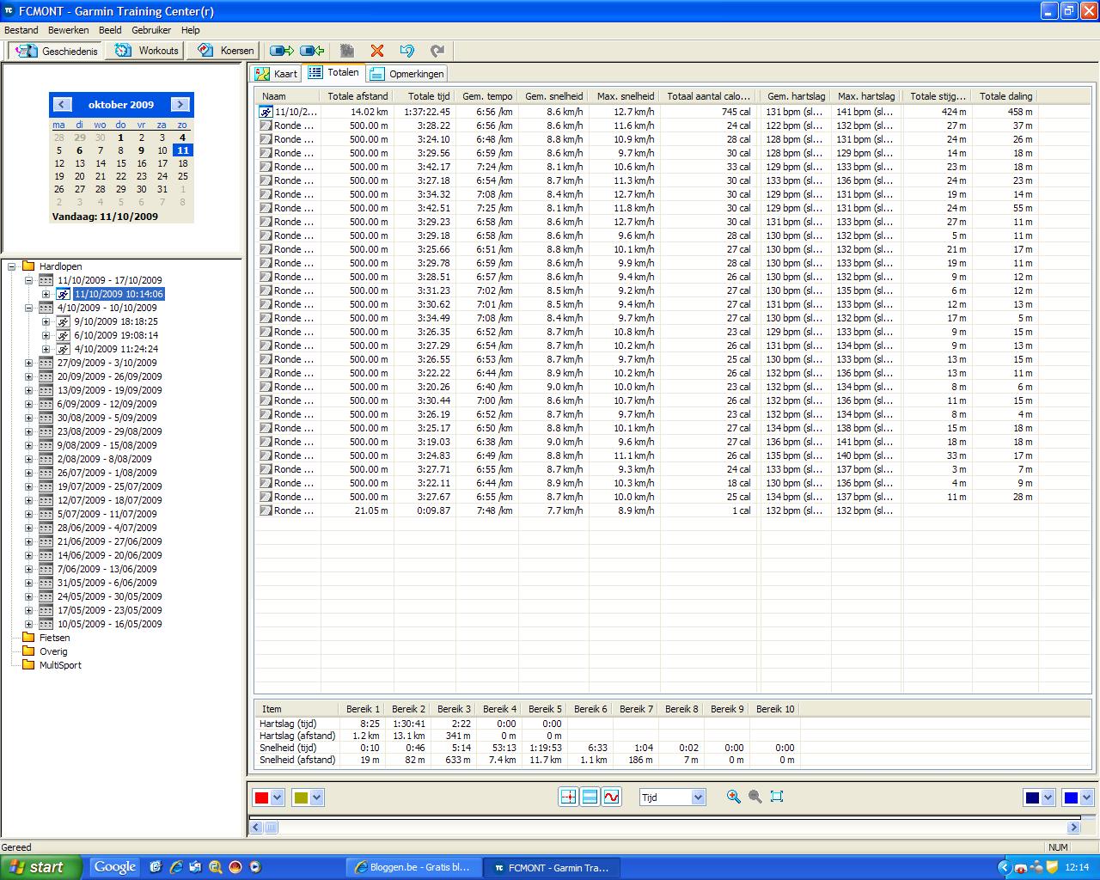Image resolution: width=1100 pixels, height=880 pixels.
Task: Click the send to device toolbar icon
Action: 281,51
